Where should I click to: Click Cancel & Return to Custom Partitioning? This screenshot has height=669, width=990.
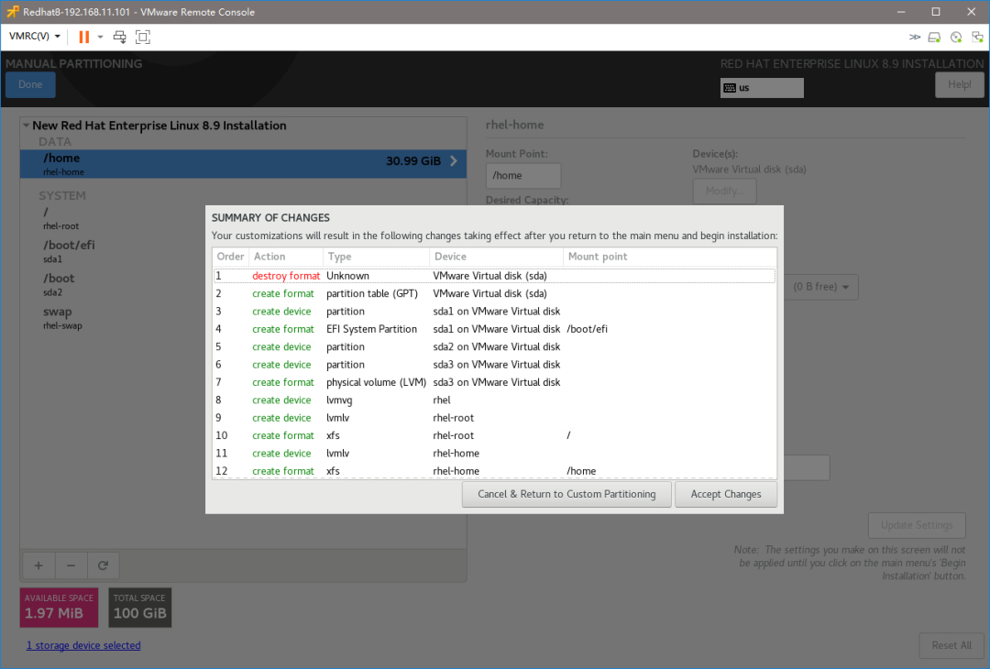click(566, 494)
